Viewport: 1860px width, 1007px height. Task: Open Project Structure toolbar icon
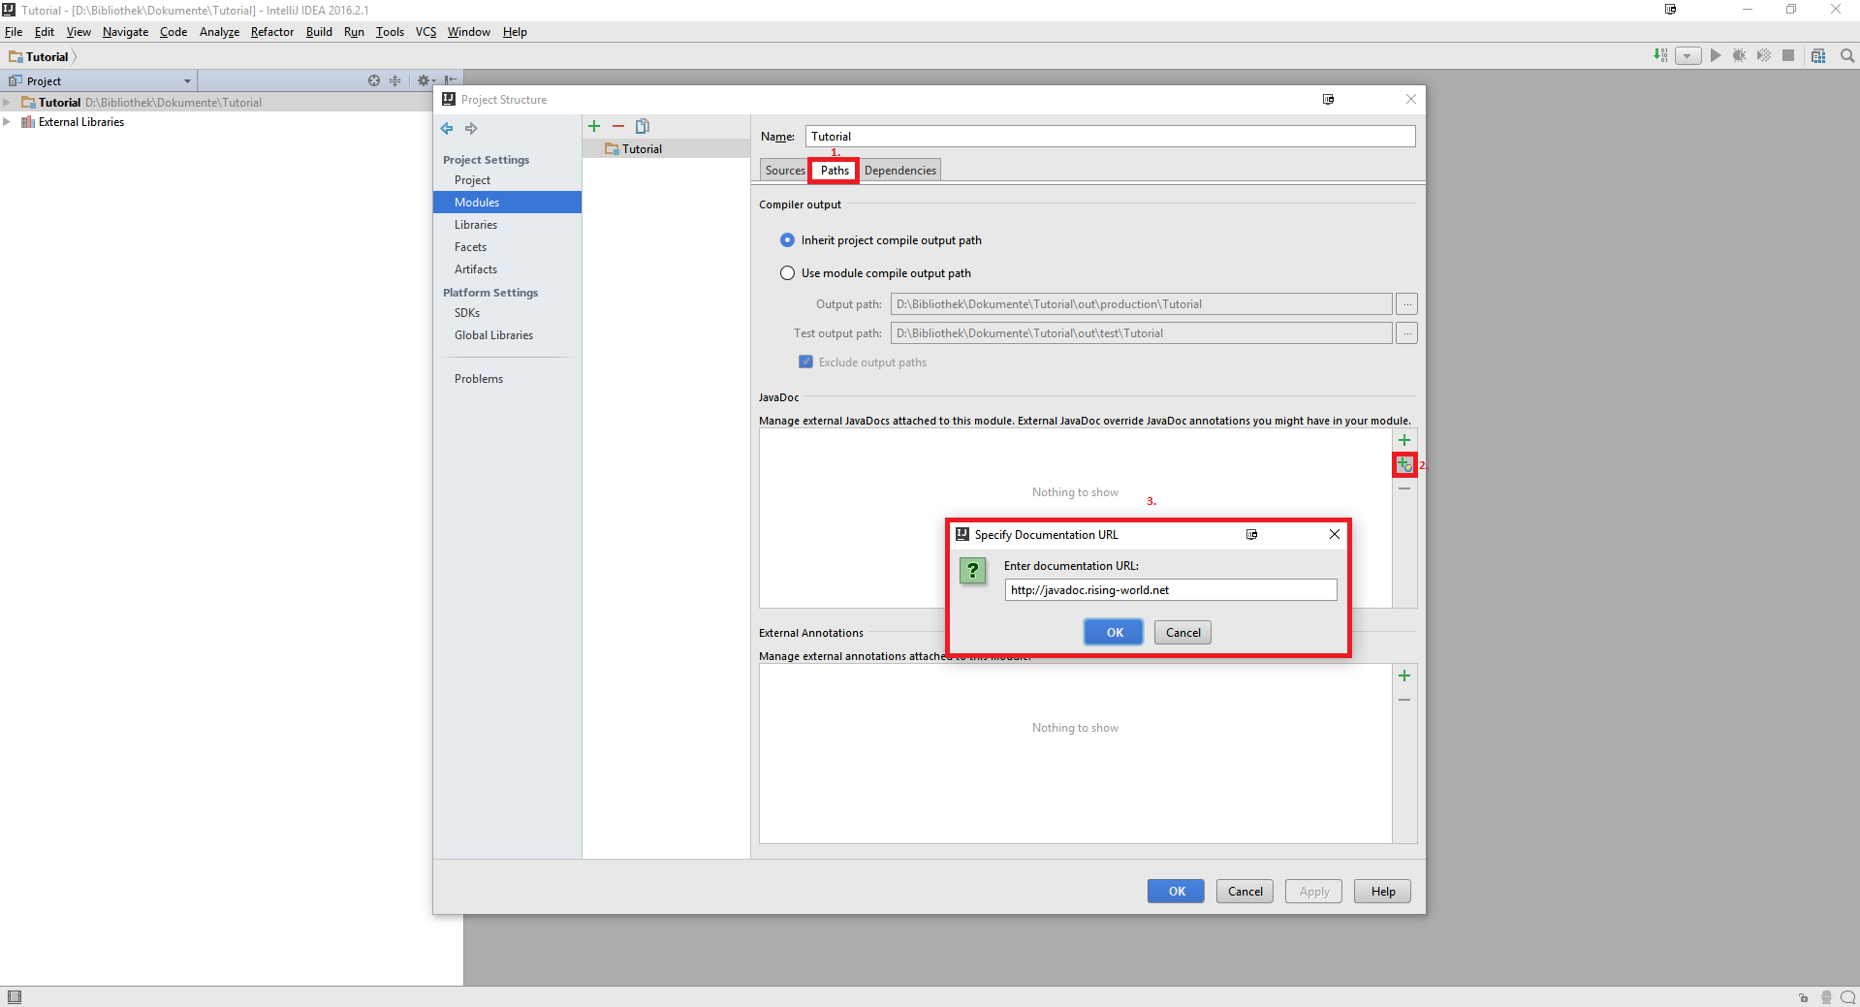1818,56
